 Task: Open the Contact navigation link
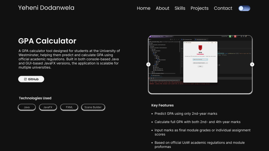[223, 8]
